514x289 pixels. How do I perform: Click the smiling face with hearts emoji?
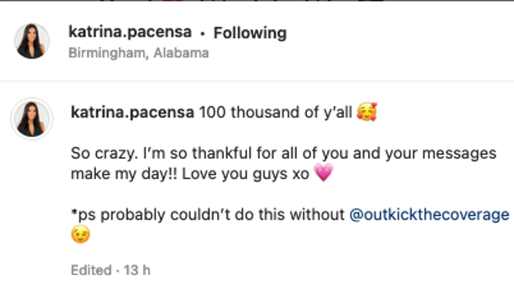pyautogui.click(x=367, y=111)
